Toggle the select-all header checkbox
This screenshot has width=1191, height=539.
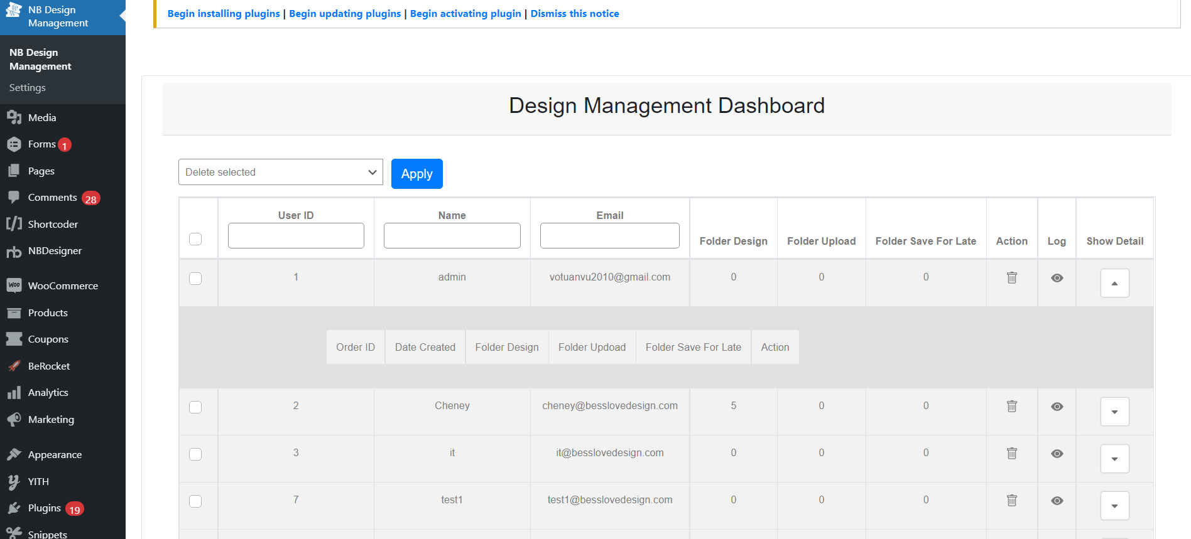[195, 239]
